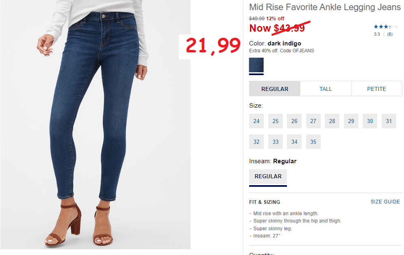The height and width of the screenshot is (255, 404).
Task: Choose size 32
Action: tap(256, 142)
